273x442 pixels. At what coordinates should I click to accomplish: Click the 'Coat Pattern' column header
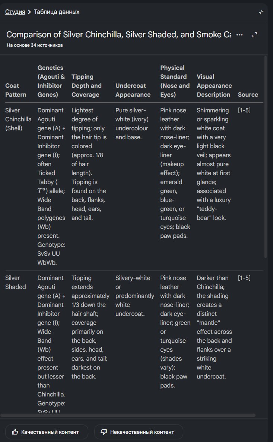click(16, 90)
